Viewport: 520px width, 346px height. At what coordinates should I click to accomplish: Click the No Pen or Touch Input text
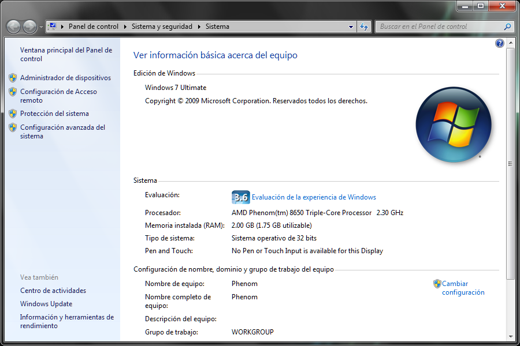pos(307,251)
